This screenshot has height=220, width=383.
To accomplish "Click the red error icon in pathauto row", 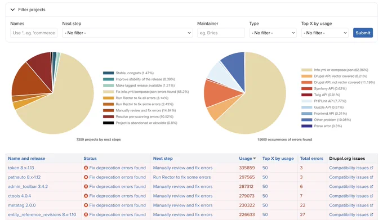I will (x=86, y=177).
